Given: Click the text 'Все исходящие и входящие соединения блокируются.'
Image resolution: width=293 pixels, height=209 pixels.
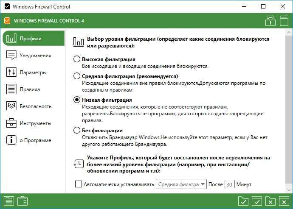Looking at the screenshot, I should [x=145, y=66].
